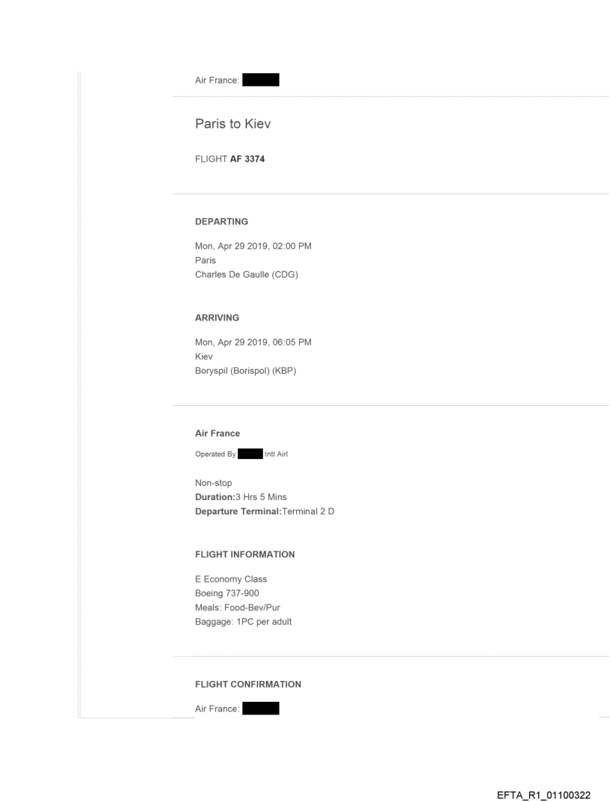The height and width of the screenshot is (802, 610).
Task: Click the FLIGHT CONFIRMATION heading
Action: click(x=247, y=684)
